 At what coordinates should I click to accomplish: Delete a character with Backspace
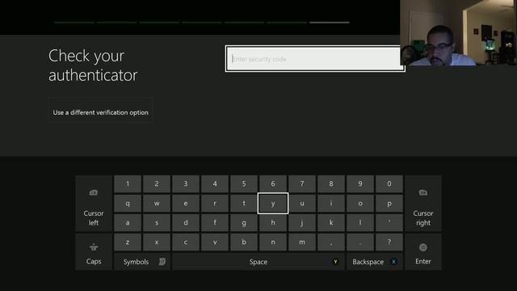pyautogui.click(x=375, y=262)
